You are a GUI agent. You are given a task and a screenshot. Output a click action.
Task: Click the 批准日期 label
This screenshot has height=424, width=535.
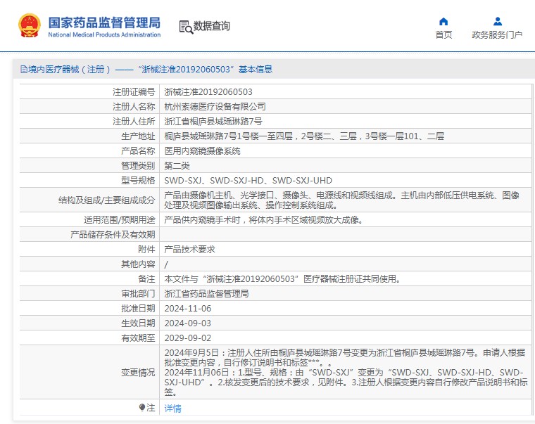(138, 309)
